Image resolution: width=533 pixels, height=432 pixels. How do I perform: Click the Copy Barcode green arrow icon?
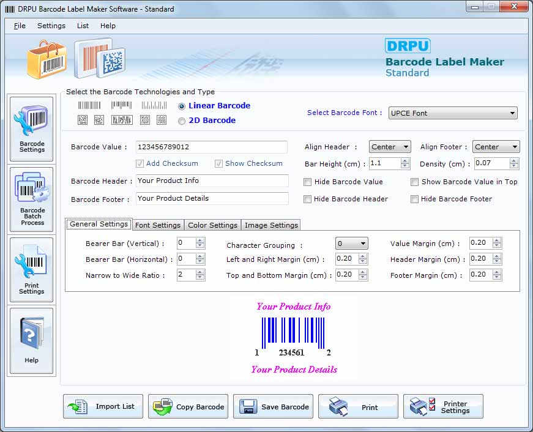point(163,406)
